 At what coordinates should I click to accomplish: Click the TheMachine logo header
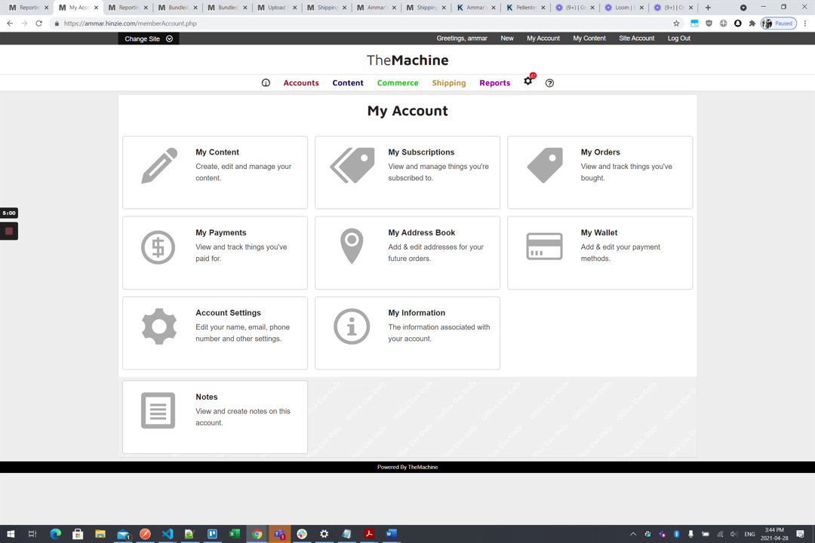point(407,60)
